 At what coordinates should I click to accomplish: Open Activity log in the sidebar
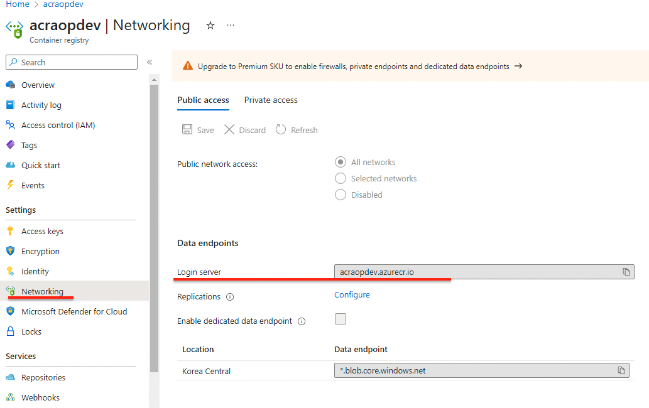41,105
